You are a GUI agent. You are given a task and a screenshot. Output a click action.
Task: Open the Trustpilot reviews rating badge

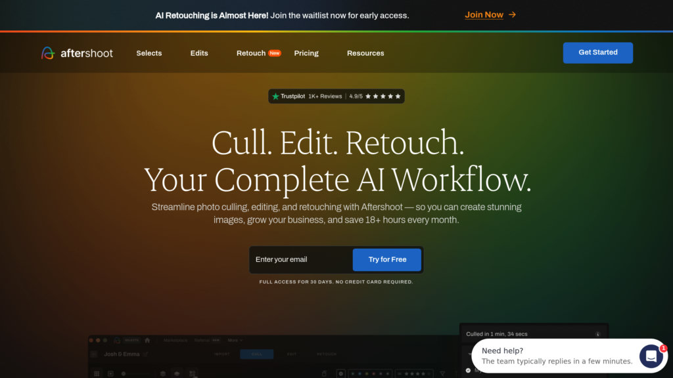coord(336,96)
